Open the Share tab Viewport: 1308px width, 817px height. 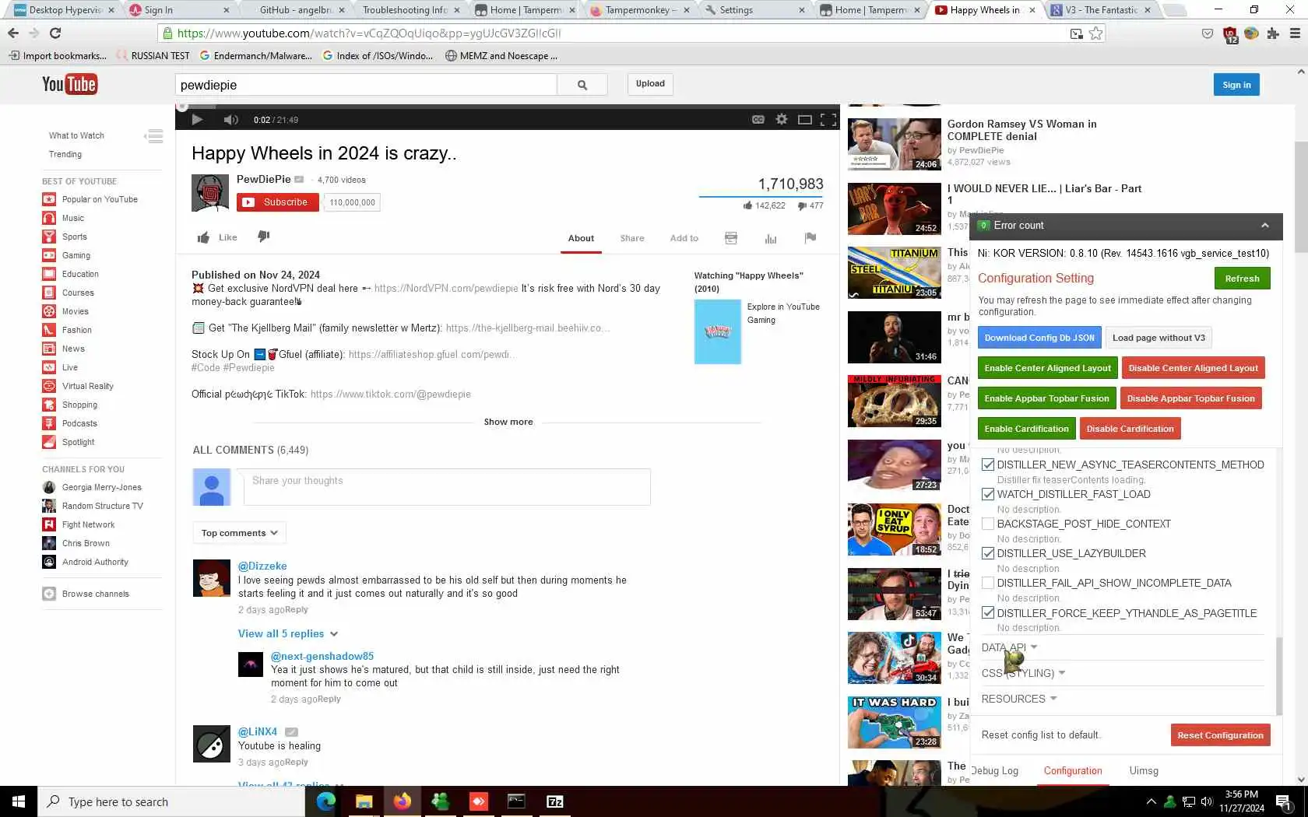click(632, 238)
